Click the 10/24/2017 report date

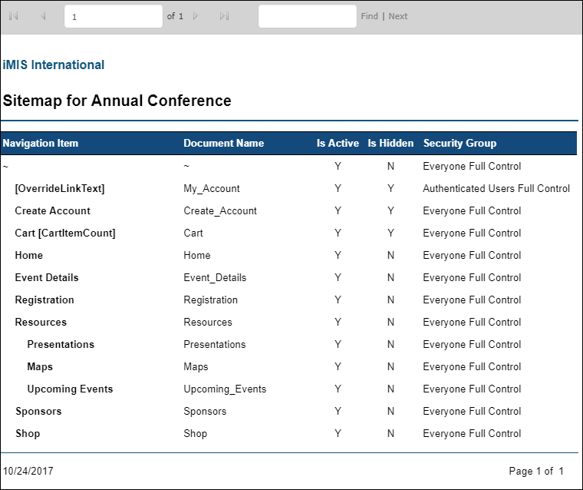coord(28,471)
